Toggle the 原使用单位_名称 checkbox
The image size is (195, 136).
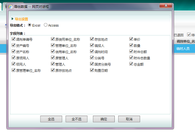pyautogui.click(x=53, y=39)
